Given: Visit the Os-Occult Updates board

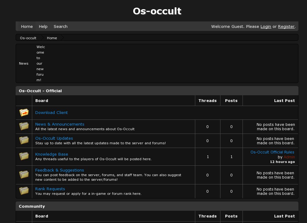Looking at the screenshot, I should (x=54, y=138).
